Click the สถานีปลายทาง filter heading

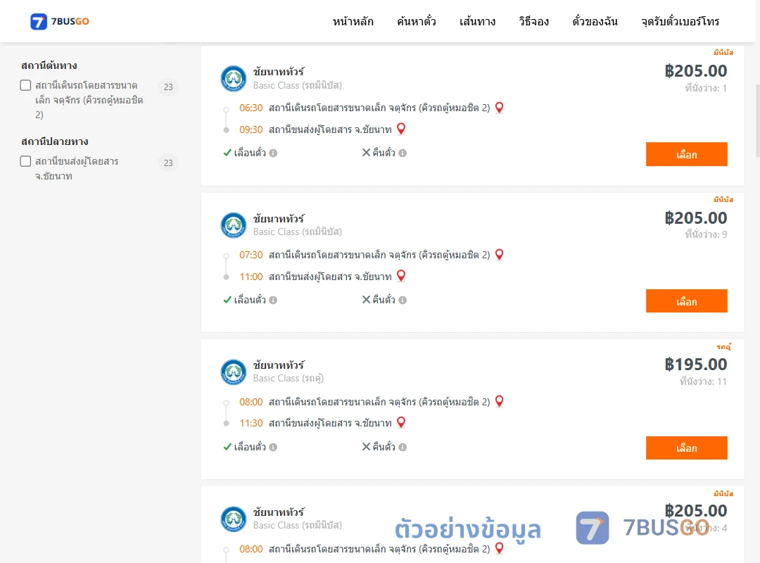[x=55, y=141]
